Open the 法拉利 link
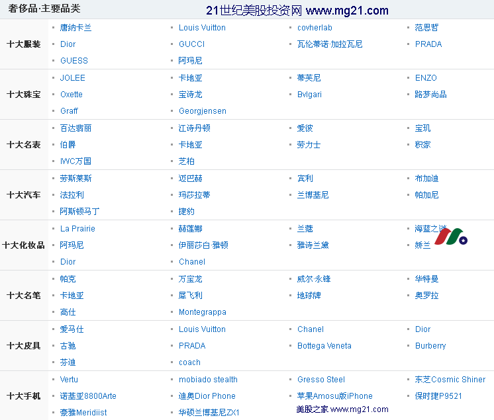Screen dimensions: 494x420 click(72, 195)
